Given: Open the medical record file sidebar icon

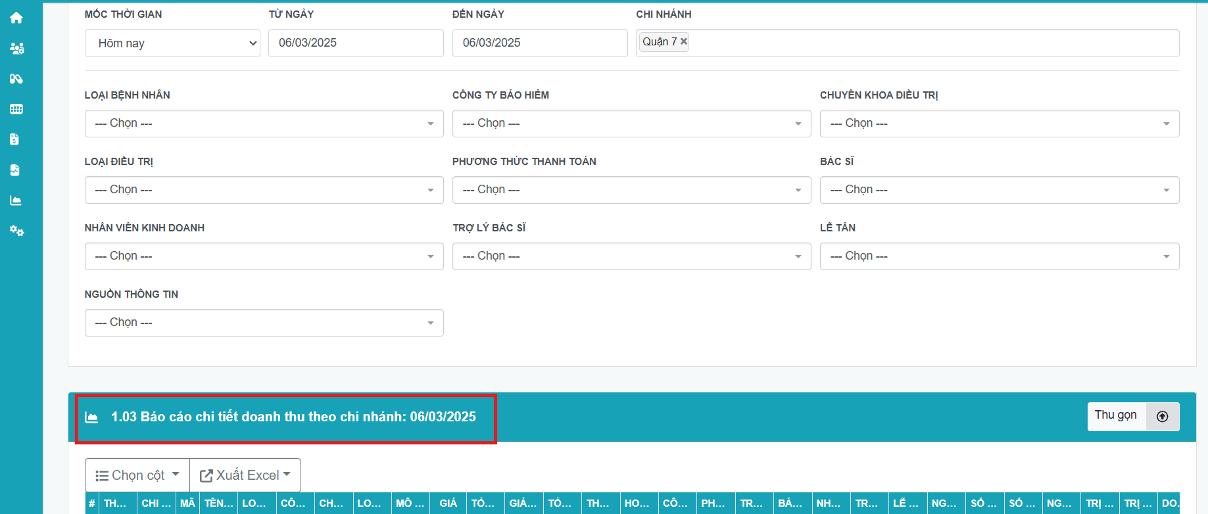Looking at the screenshot, I should pos(15,170).
